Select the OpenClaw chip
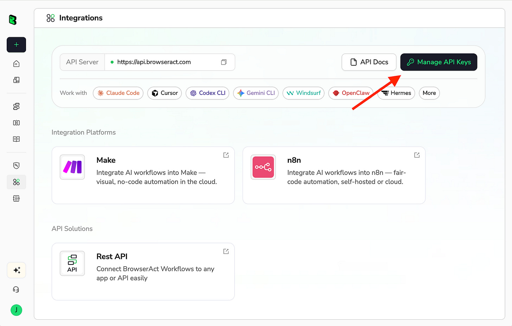 click(x=351, y=93)
